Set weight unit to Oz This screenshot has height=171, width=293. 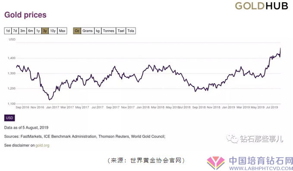coord(77,31)
